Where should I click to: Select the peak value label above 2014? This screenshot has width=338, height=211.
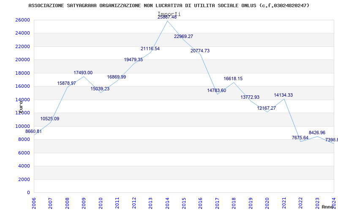click(167, 17)
